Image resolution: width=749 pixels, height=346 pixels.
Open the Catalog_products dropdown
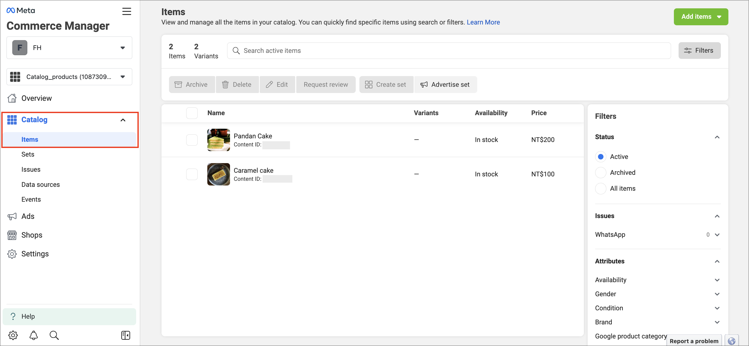(x=69, y=77)
